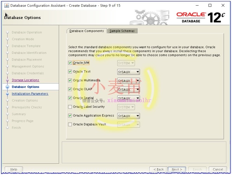
Task: Disable the Oracle OLAP checkbox
Action: 70,89
